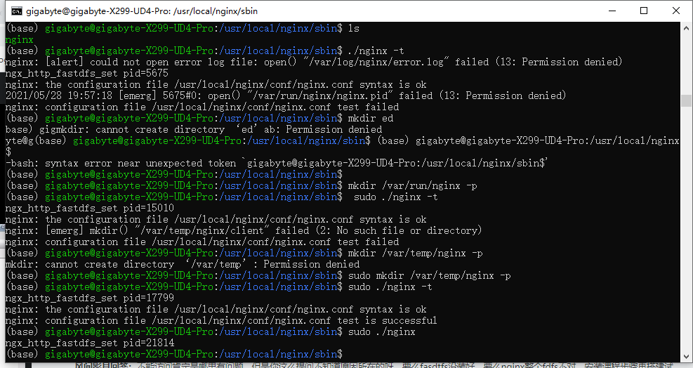The height and width of the screenshot is (368, 693).
Task: Click the scrollbar down arrow
Action: [x=687, y=357]
